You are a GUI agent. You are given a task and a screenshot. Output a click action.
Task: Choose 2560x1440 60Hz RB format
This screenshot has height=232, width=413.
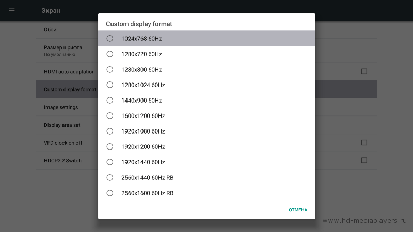[206, 178]
